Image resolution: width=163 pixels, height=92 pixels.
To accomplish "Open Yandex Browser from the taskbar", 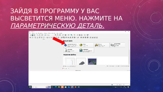I will pos(62,87).
